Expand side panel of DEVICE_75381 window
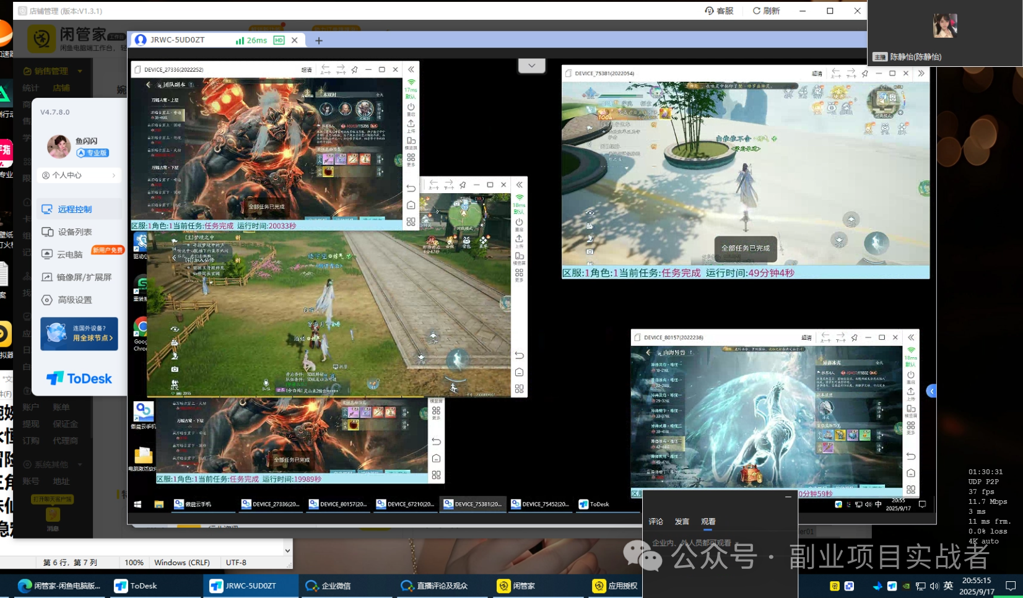 pyautogui.click(x=921, y=73)
